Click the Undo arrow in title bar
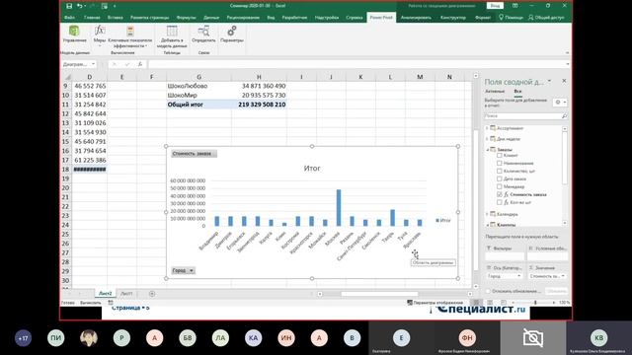632x355 pixels. pyautogui.click(x=79, y=6)
